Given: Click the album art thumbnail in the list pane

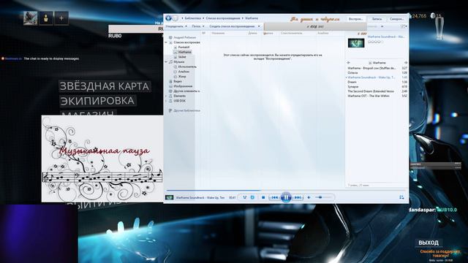Looking at the screenshot, I should pyautogui.click(x=356, y=43).
